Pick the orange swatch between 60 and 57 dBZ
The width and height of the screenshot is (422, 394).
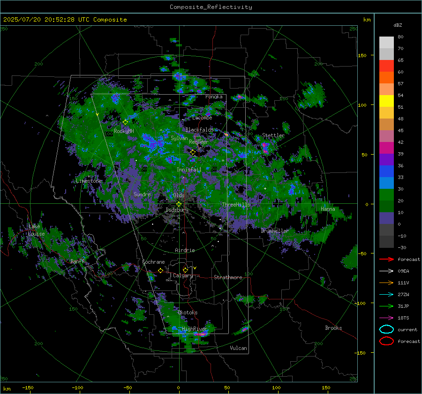pyautogui.click(x=386, y=78)
